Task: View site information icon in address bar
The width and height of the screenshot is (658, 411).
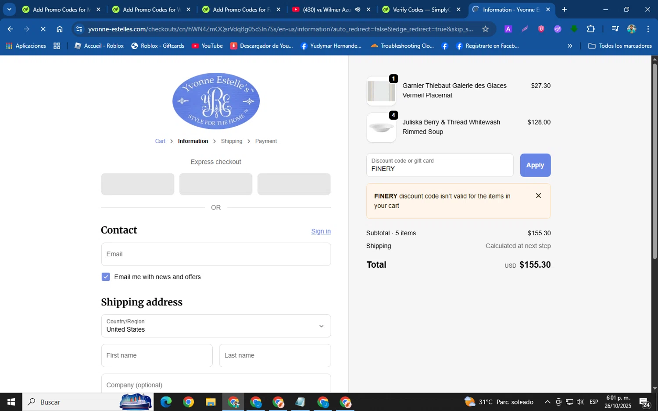Action: click(x=79, y=29)
